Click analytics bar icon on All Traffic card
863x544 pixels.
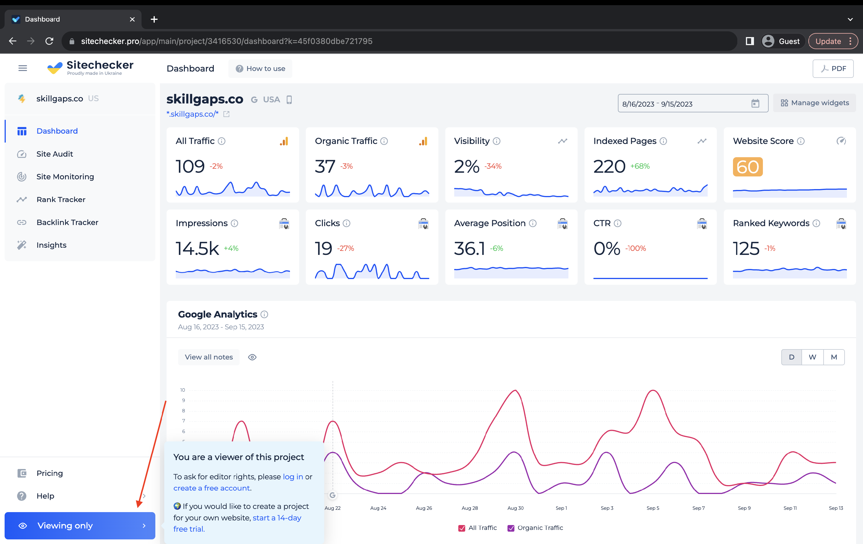pos(284,141)
